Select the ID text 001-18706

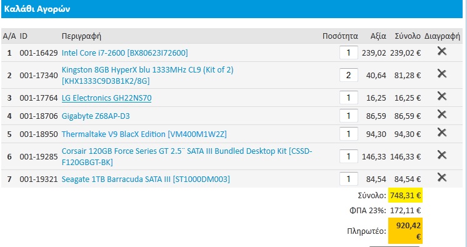pyautogui.click(x=39, y=116)
